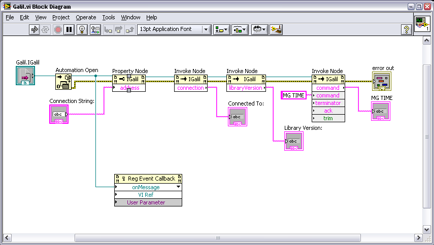Select the Library Version indicator terminal
This screenshot has width=434, height=245.
point(294,141)
